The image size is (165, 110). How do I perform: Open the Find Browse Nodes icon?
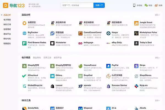point(24,43)
